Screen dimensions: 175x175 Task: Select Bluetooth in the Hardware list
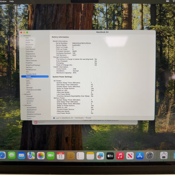[29, 45]
